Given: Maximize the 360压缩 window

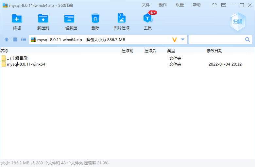Looking at the screenshot, I should 242,5.
